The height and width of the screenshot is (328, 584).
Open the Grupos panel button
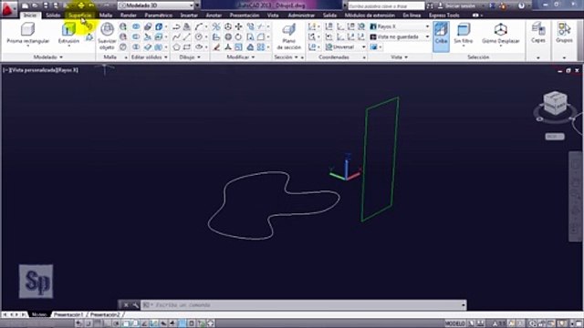click(564, 33)
